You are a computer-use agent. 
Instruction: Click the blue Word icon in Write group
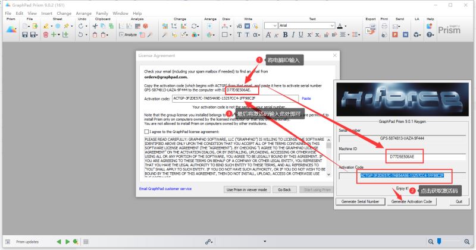tap(247, 26)
